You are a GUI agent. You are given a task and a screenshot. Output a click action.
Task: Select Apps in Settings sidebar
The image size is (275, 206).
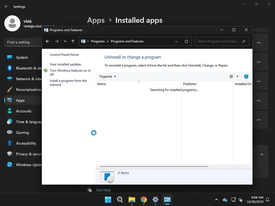(x=23, y=100)
